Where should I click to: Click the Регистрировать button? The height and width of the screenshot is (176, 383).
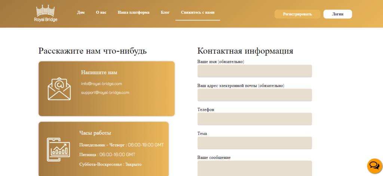[297, 14]
